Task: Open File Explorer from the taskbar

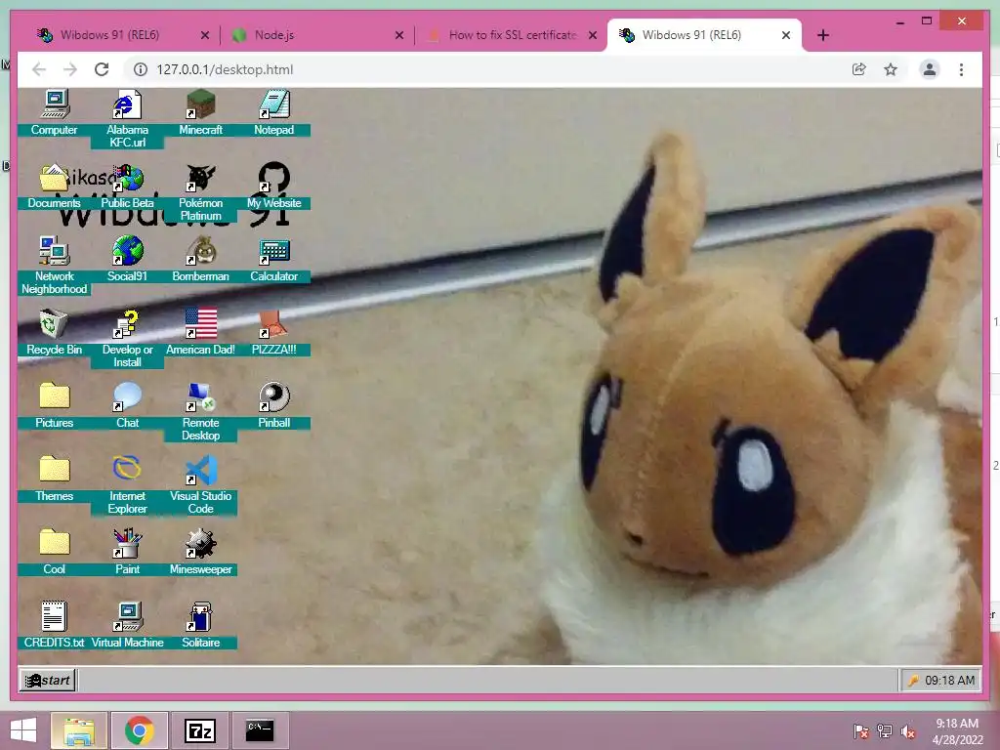Action: [x=79, y=730]
